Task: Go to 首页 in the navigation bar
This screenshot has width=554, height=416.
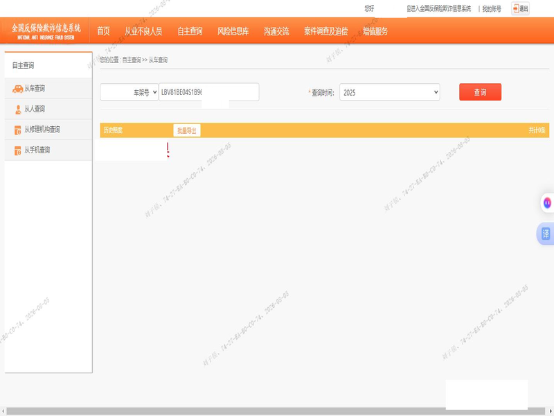Action: [103, 31]
